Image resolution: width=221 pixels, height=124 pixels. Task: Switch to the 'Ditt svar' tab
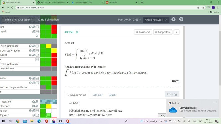[x=97, y=95]
